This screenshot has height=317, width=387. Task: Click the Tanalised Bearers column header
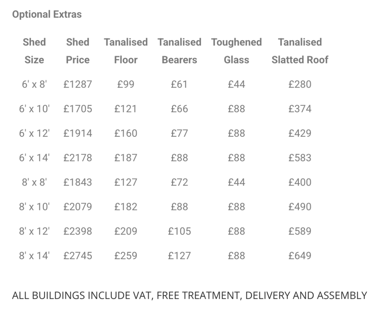[x=180, y=51]
